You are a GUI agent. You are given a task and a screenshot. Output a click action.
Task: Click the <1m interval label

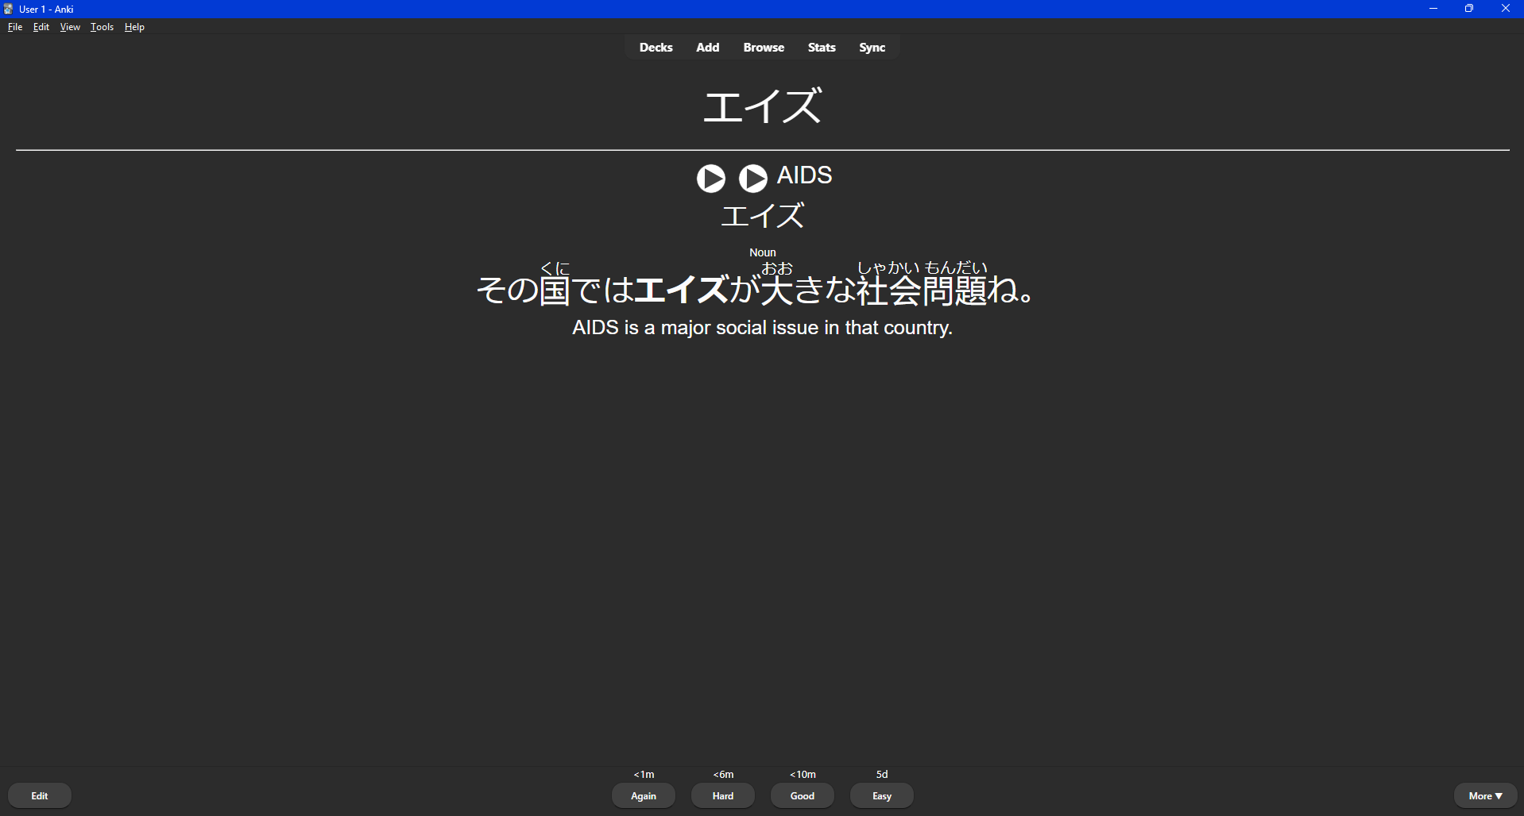pyautogui.click(x=644, y=774)
